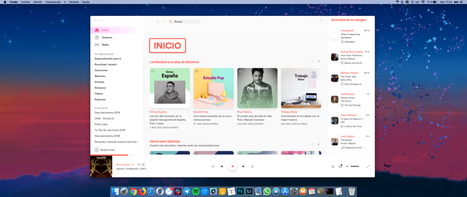Open the Estudio Pop playlist cover
The width and height of the screenshot is (467, 197).
213,88
